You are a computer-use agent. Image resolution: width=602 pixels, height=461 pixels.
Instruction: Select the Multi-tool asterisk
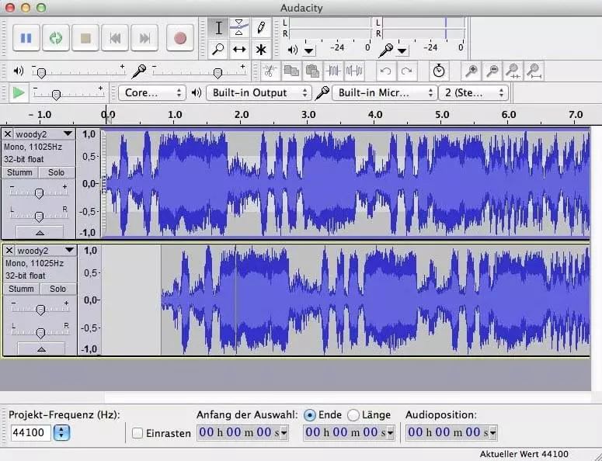[x=261, y=50]
